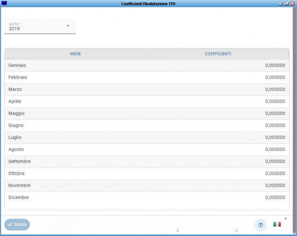Click the left user status icon at bottom
297x236 pixels.
click(178, 230)
